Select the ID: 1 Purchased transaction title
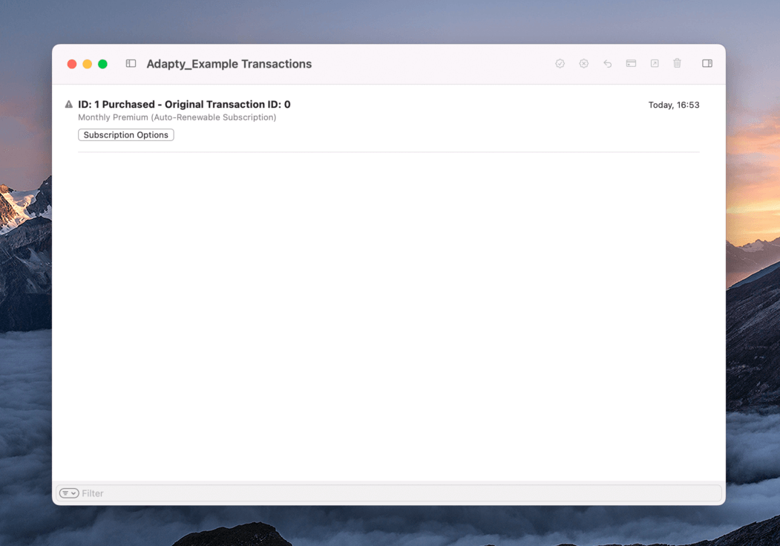 [x=184, y=105]
